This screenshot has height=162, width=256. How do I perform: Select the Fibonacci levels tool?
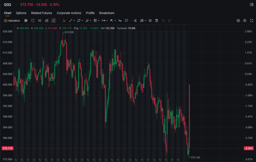point(95,21)
